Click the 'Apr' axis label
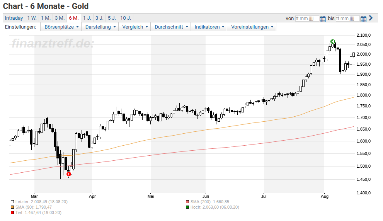Viewport: 383px width, 221px height. pos(92,197)
